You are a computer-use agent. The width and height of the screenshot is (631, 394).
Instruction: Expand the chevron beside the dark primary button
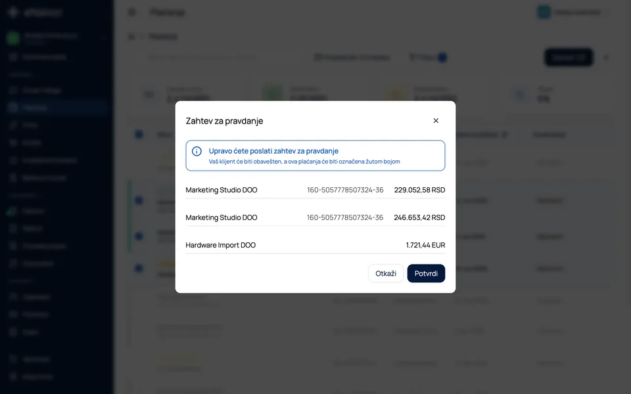pos(605,58)
